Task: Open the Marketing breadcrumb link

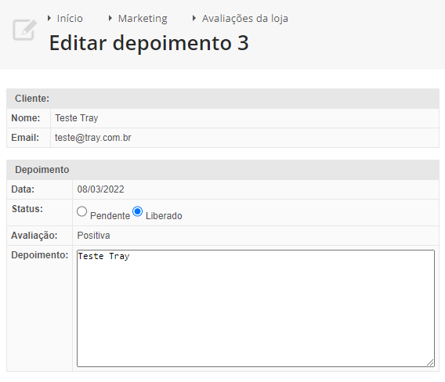Action: (143, 19)
